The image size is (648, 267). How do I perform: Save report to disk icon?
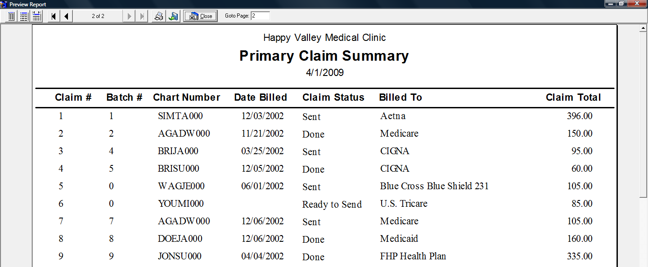tap(173, 16)
